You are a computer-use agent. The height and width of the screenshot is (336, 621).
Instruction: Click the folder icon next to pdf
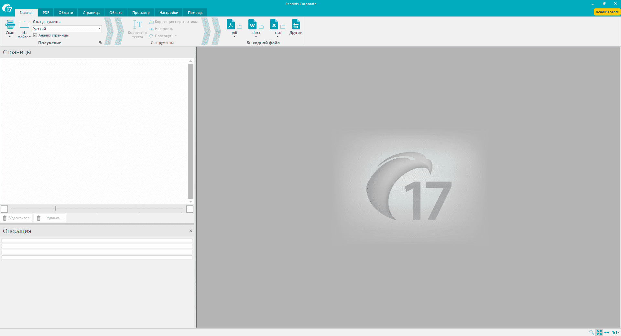(x=239, y=27)
